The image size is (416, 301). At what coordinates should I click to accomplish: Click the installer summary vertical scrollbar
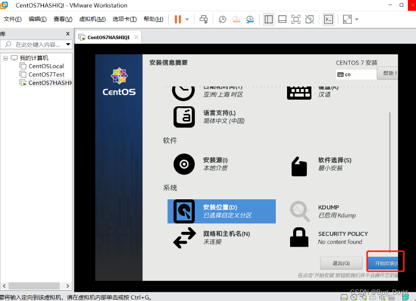[x=389, y=183]
